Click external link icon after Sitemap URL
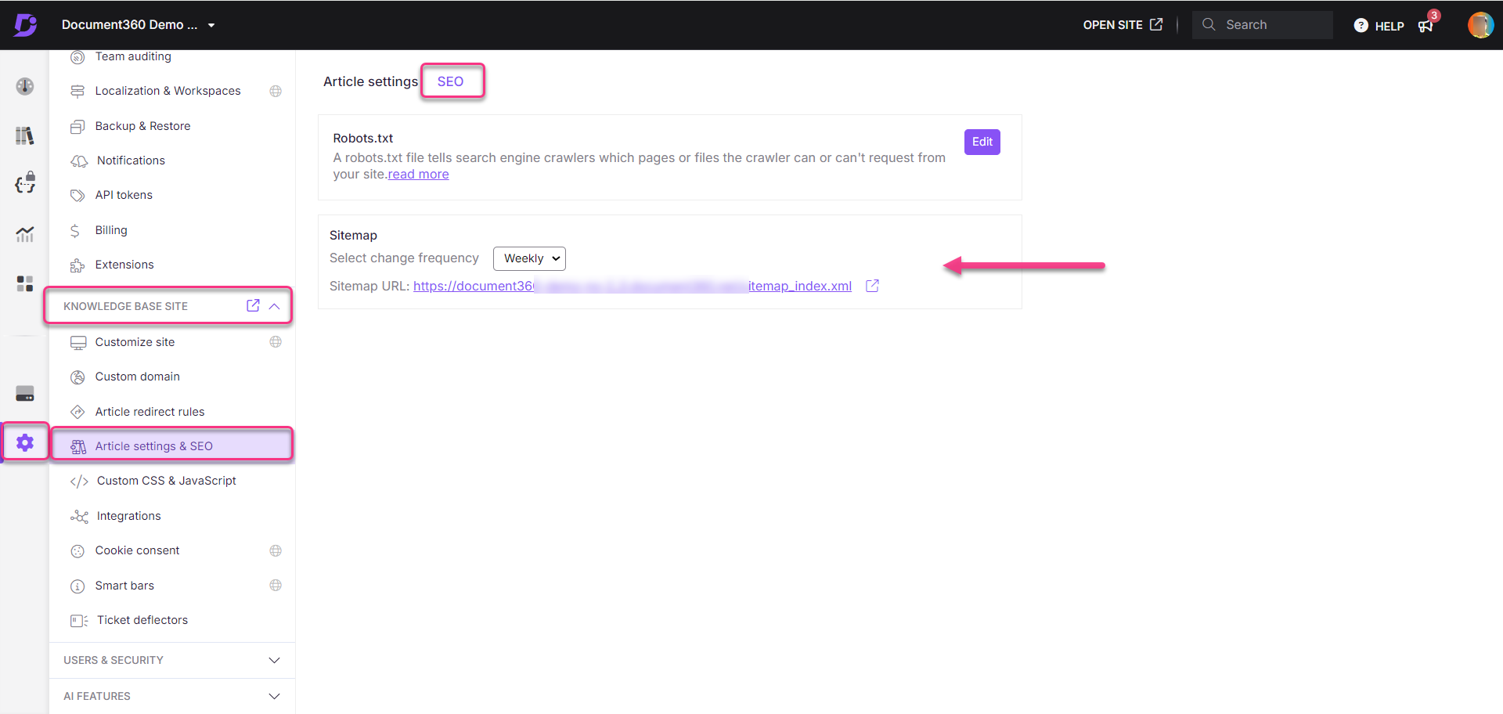 (872, 287)
